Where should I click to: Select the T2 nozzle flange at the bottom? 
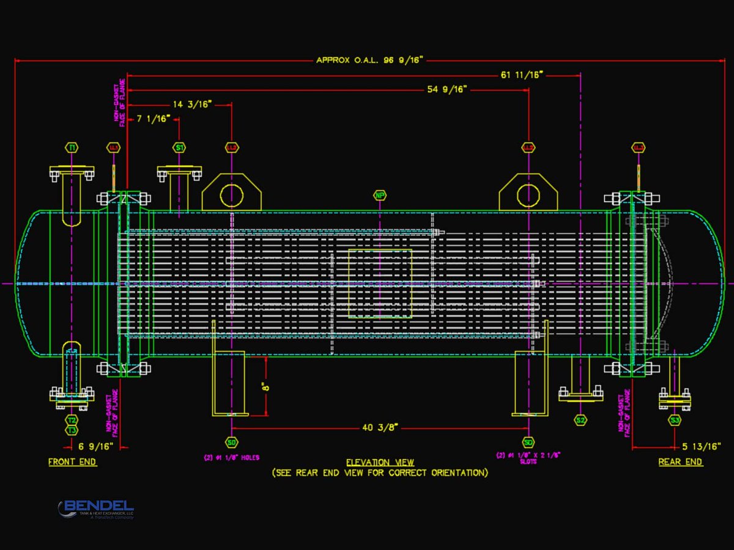tap(72, 398)
